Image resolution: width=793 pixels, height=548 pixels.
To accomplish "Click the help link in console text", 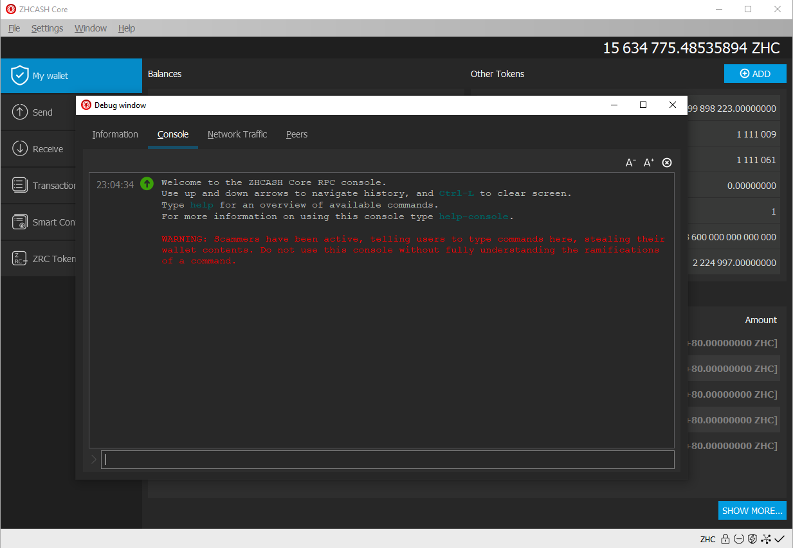I will tap(202, 205).
